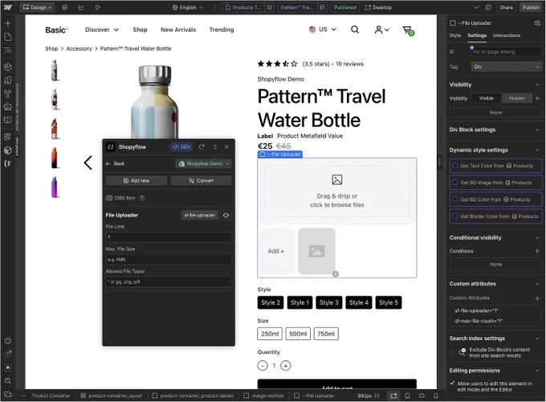This screenshot has height=402, width=546.
Task: Open the account dropdown on site header
Action: 381,30
